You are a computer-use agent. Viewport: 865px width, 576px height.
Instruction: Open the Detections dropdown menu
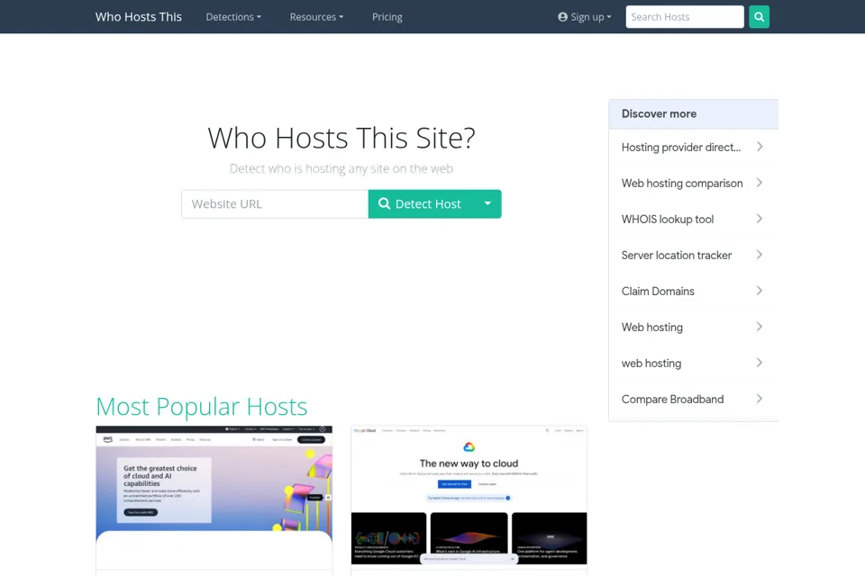click(233, 17)
